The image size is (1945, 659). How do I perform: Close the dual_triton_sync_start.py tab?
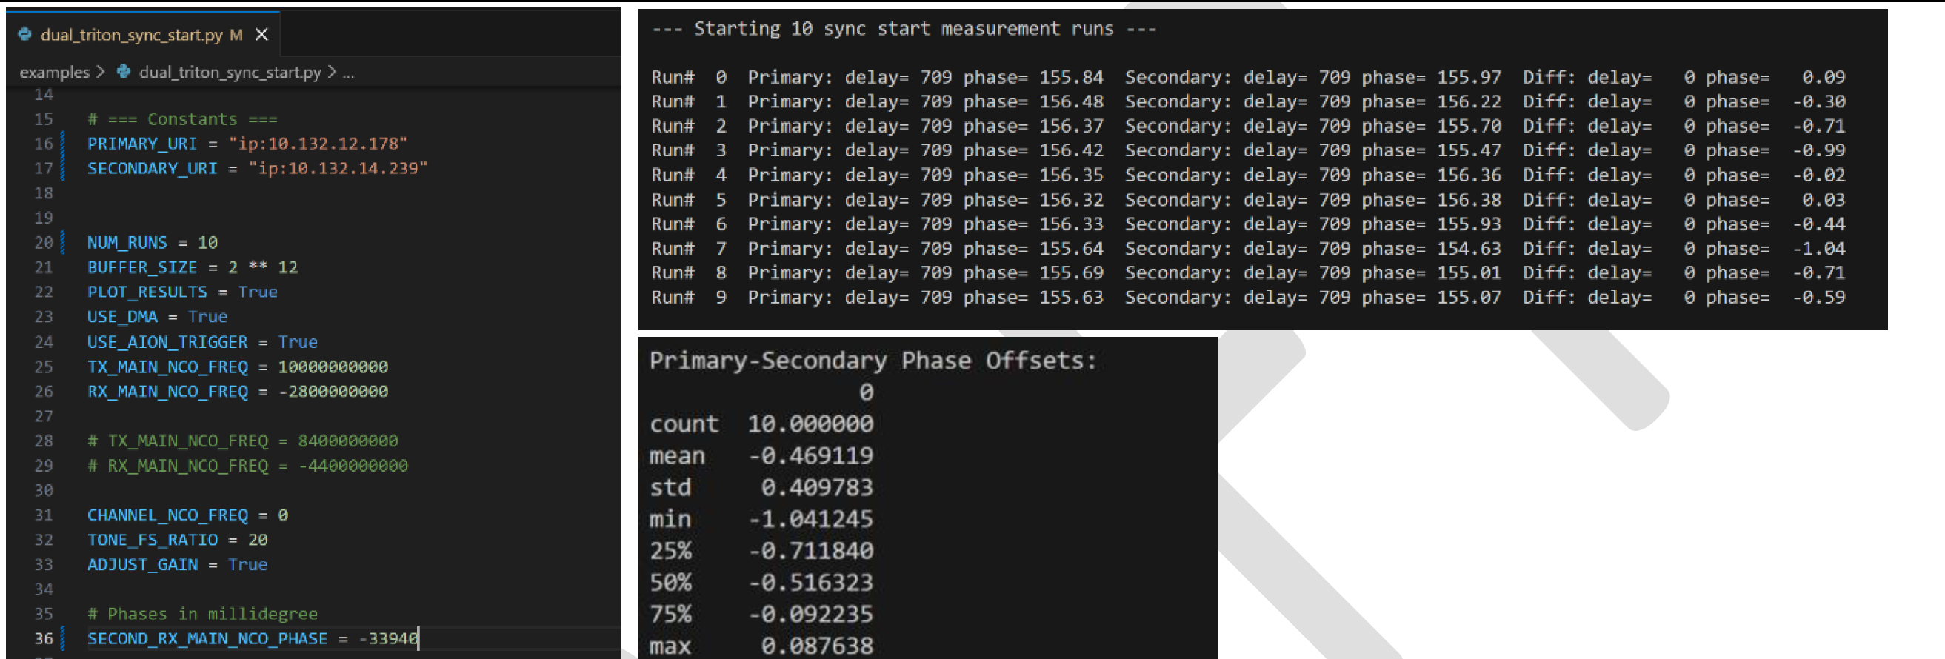(262, 35)
